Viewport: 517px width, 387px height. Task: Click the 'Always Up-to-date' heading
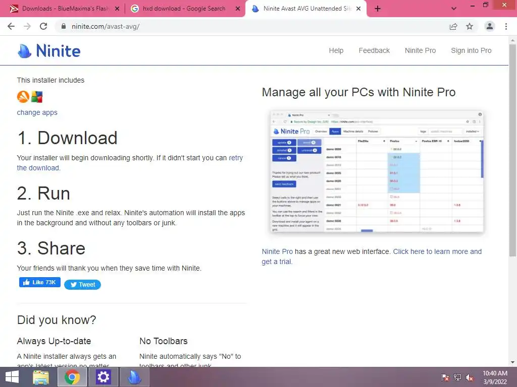54,341
